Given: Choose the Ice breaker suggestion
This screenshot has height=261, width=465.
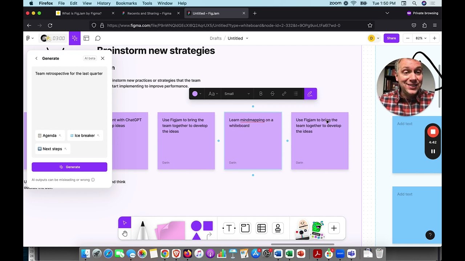Looking at the screenshot, I should click(85, 136).
